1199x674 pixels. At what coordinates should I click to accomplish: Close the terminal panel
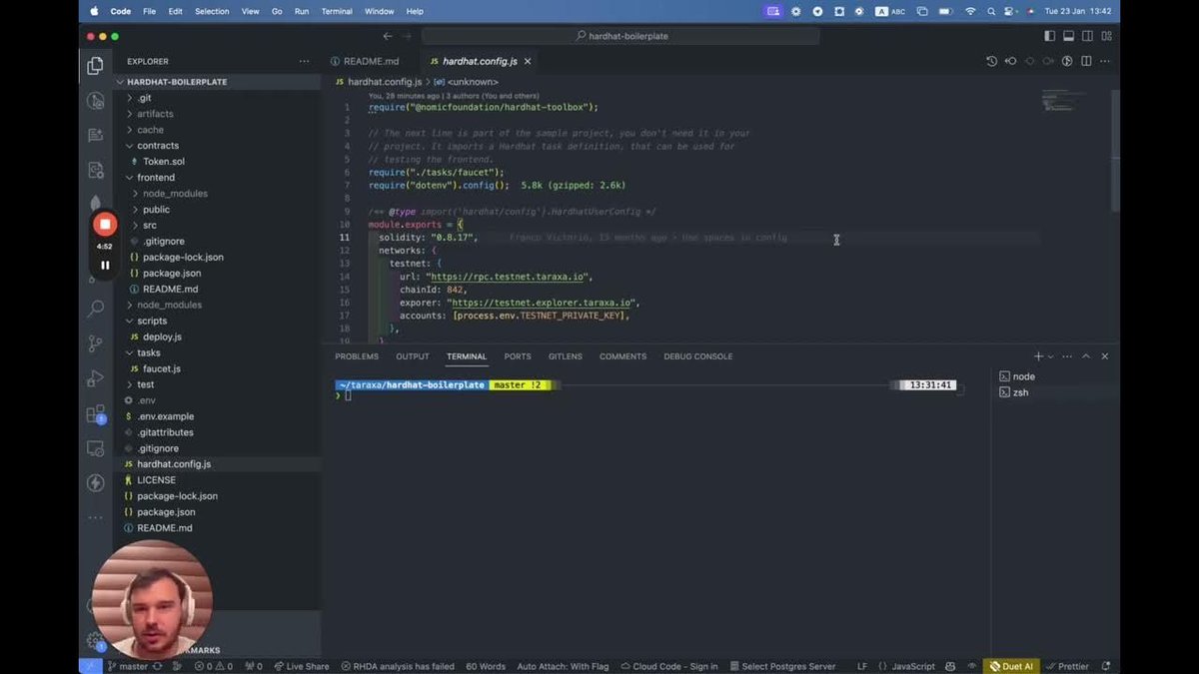(1104, 356)
